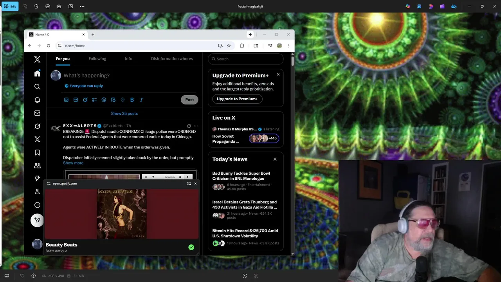Select the Home / X Chrome tab

pyautogui.click(x=57, y=34)
